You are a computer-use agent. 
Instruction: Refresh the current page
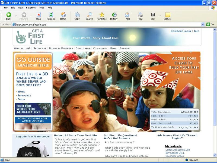51,15
